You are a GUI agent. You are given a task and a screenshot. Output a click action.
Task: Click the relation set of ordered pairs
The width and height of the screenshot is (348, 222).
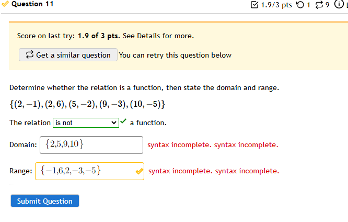coord(87,104)
